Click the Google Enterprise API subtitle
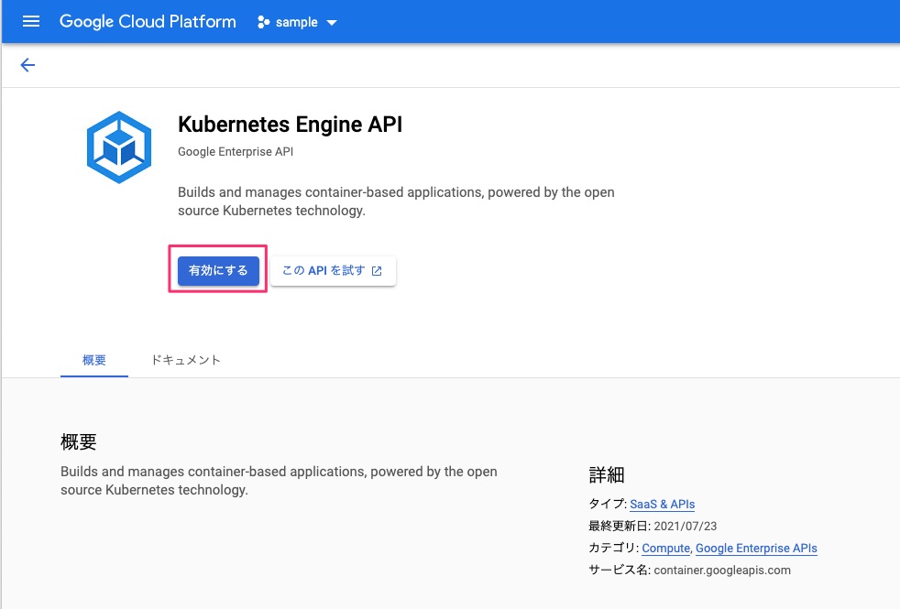This screenshot has width=900, height=609. coord(236,152)
